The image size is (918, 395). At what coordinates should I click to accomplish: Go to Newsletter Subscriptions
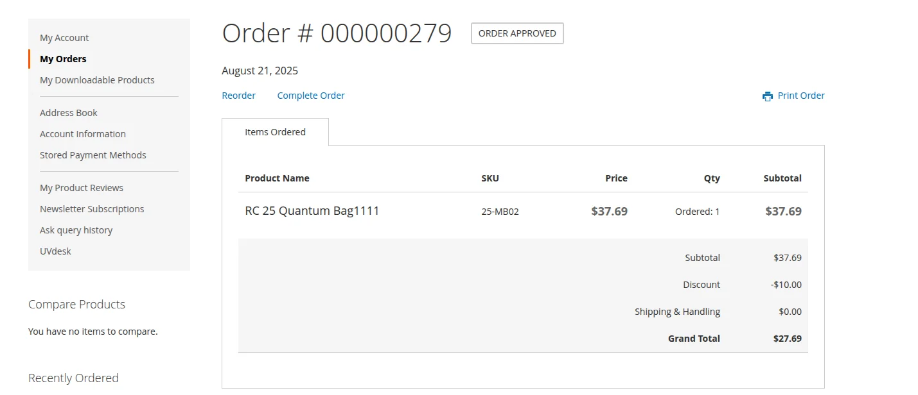[x=92, y=209]
